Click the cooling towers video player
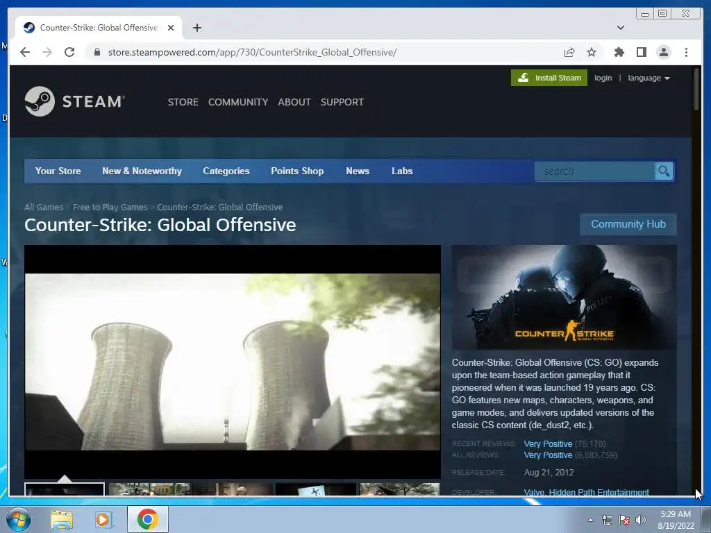The height and width of the screenshot is (533, 711). [233, 362]
